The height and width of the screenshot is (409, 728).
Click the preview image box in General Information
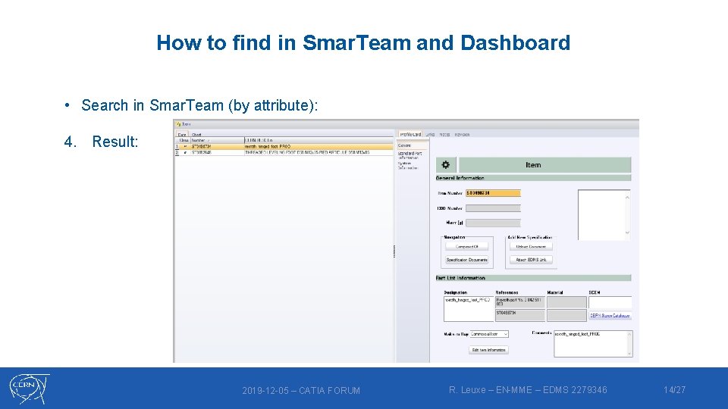(x=604, y=214)
